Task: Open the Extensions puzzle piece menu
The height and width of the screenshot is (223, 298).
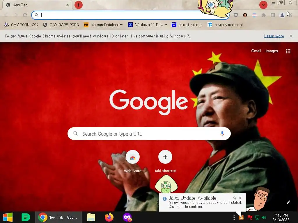Action: [x=264, y=15]
